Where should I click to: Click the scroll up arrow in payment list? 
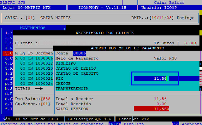click(x=201, y=64)
